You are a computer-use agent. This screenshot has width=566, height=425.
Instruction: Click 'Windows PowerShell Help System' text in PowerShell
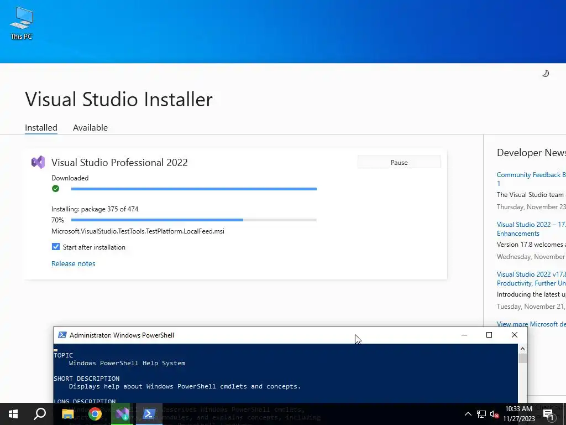(x=127, y=363)
